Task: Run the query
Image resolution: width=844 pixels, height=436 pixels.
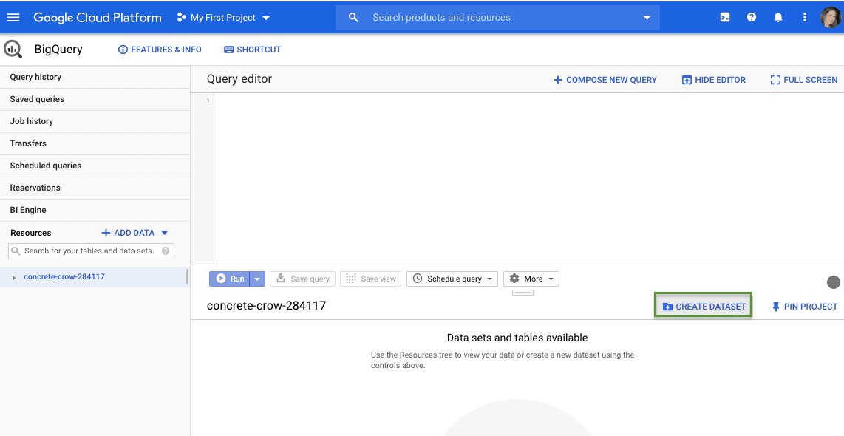Action: point(230,279)
